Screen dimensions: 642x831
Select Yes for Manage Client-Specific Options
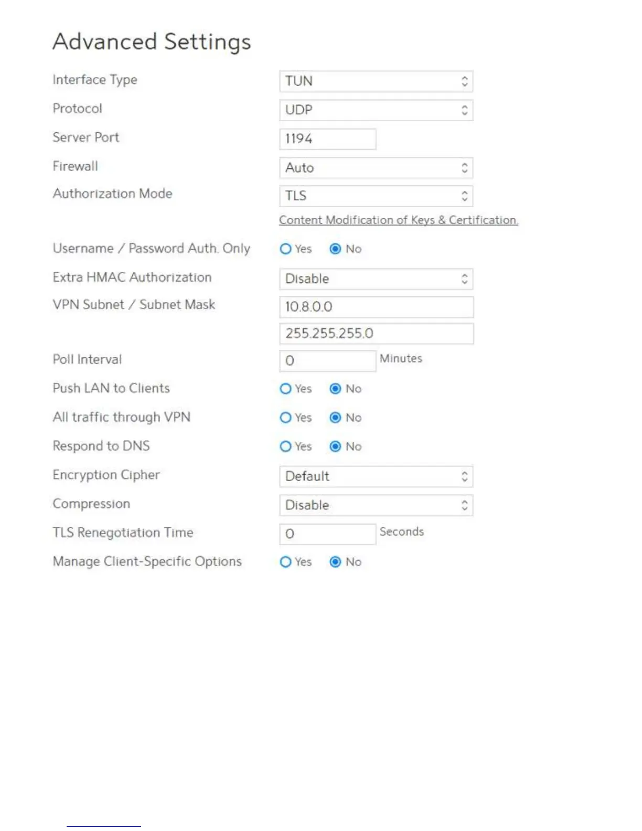[285, 562]
